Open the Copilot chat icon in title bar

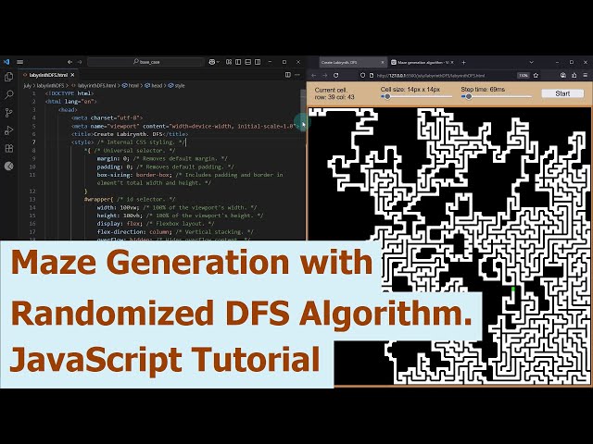(x=212, y=62)
